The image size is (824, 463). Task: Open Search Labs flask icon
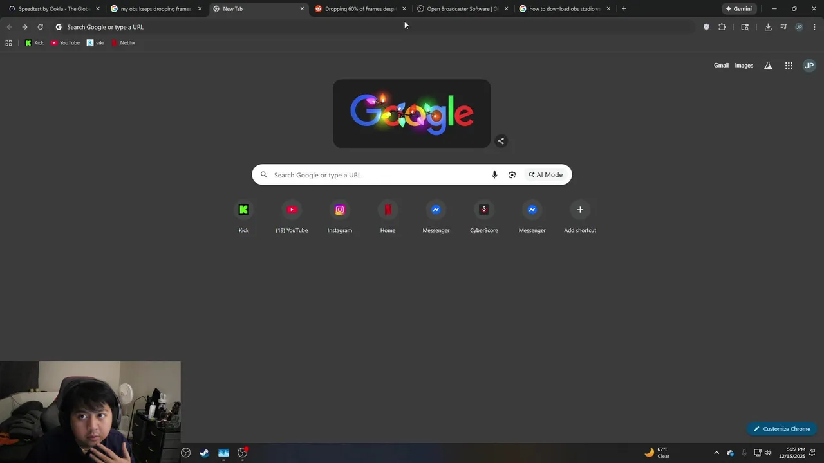[x=768, y=66]
